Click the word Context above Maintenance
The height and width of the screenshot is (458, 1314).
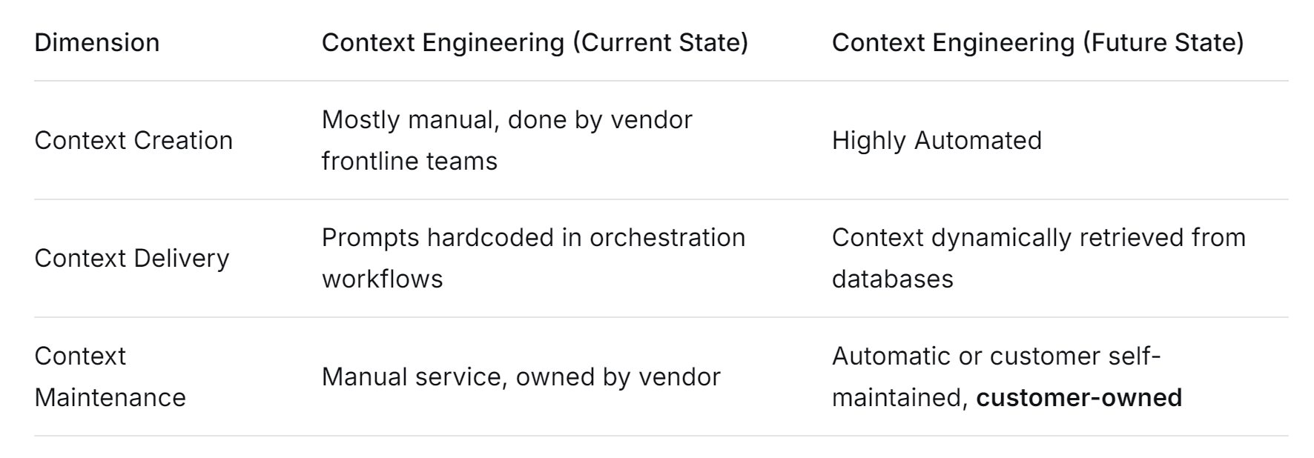click(80, 356)
